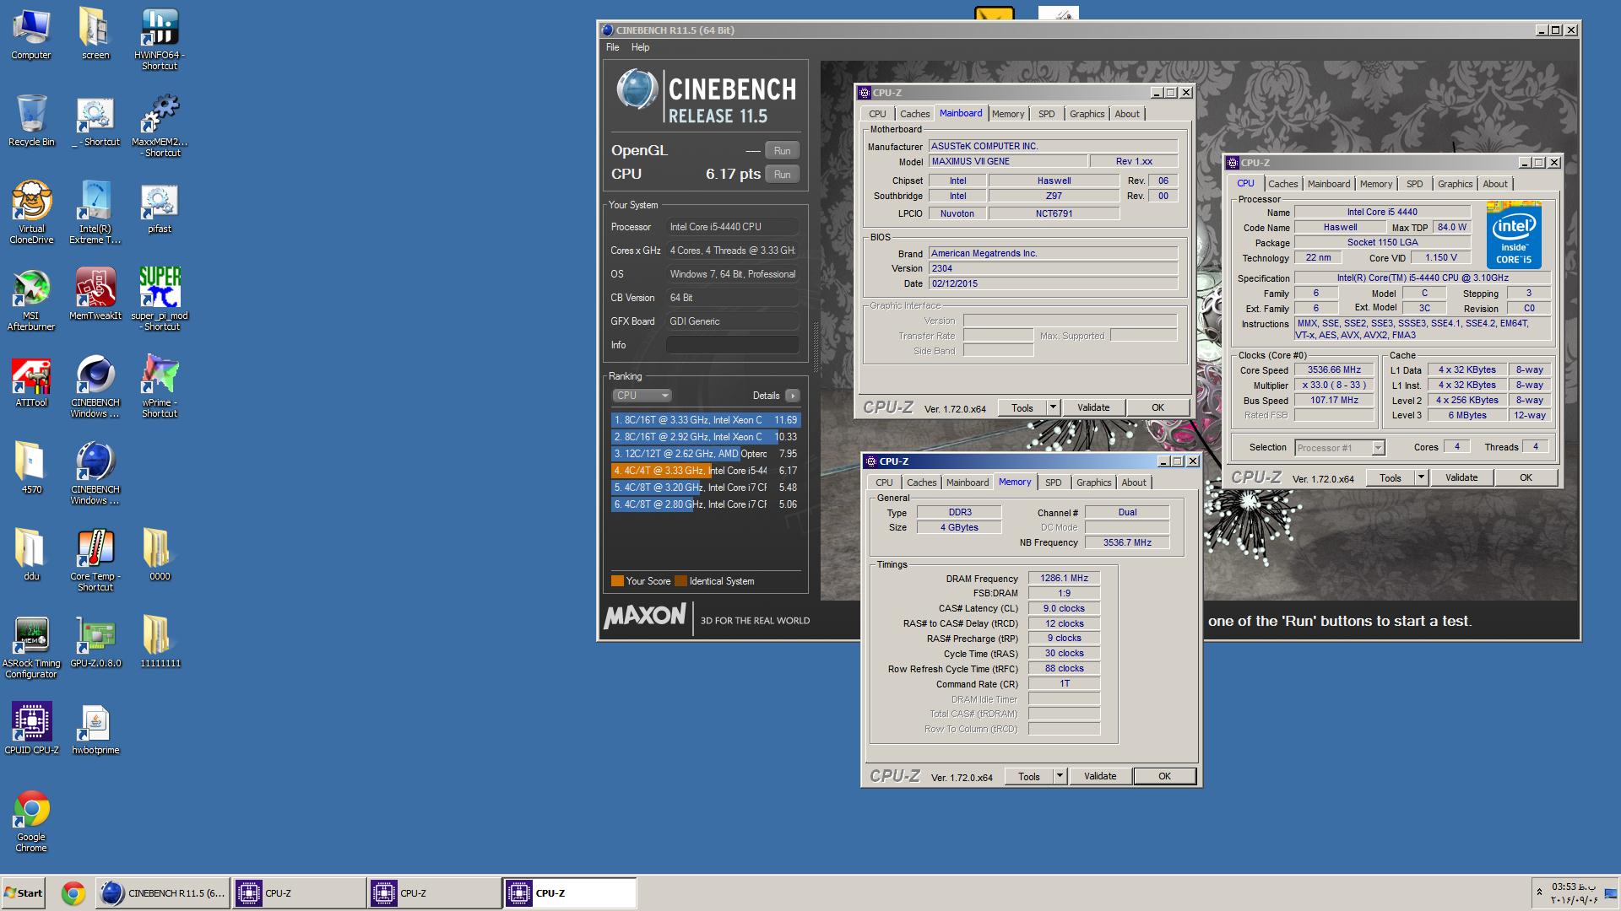Image resolution: width=1621 pixels, height=911 pixels.
Task: Launch GPU-Z.0.8.0 desktop icon
Action: [95, 642]
